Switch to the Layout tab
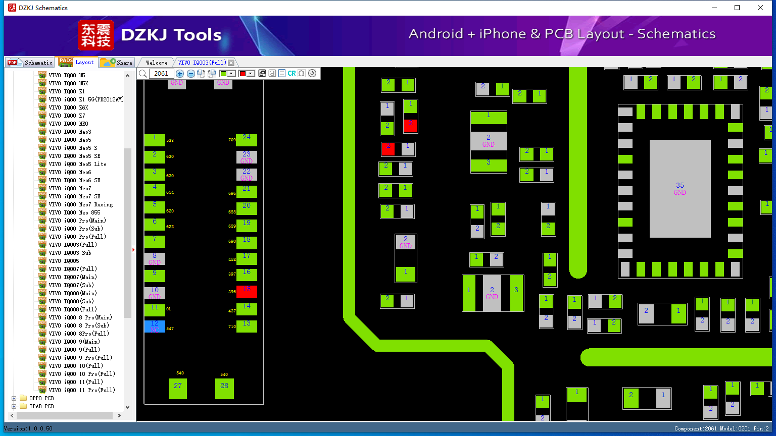This screenshot has width=776, height=436. coord(77,62)
